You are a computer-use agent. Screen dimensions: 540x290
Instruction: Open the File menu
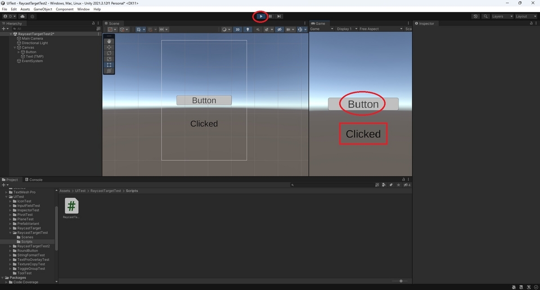point(4,9)
